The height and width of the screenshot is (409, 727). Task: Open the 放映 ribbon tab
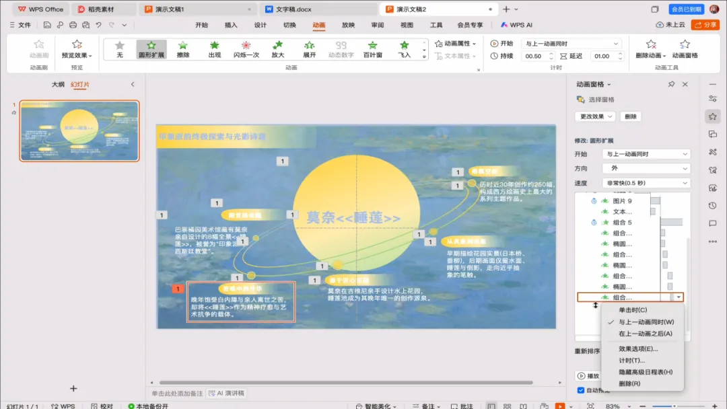pyautogui.click(x=348, y=25)
